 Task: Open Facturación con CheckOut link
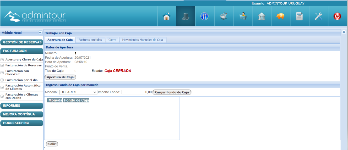[x=17, y=73]
